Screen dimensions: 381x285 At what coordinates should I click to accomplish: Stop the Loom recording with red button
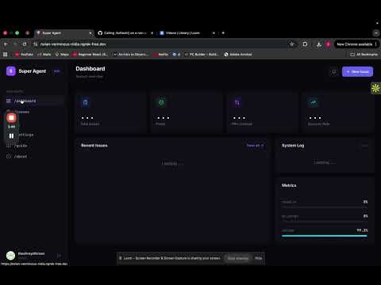tap(11, 118)
